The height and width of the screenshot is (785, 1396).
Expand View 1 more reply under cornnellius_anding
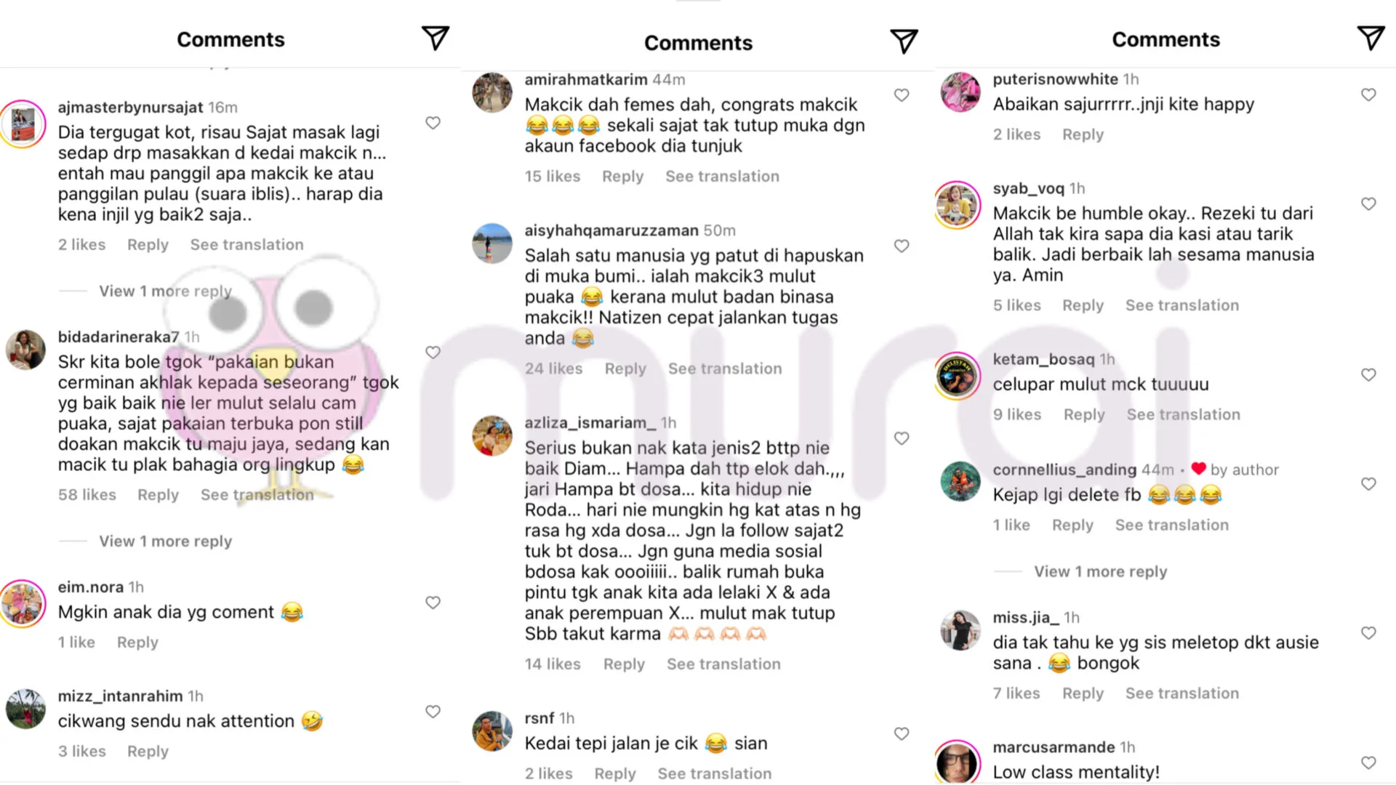coord(1101,572)
